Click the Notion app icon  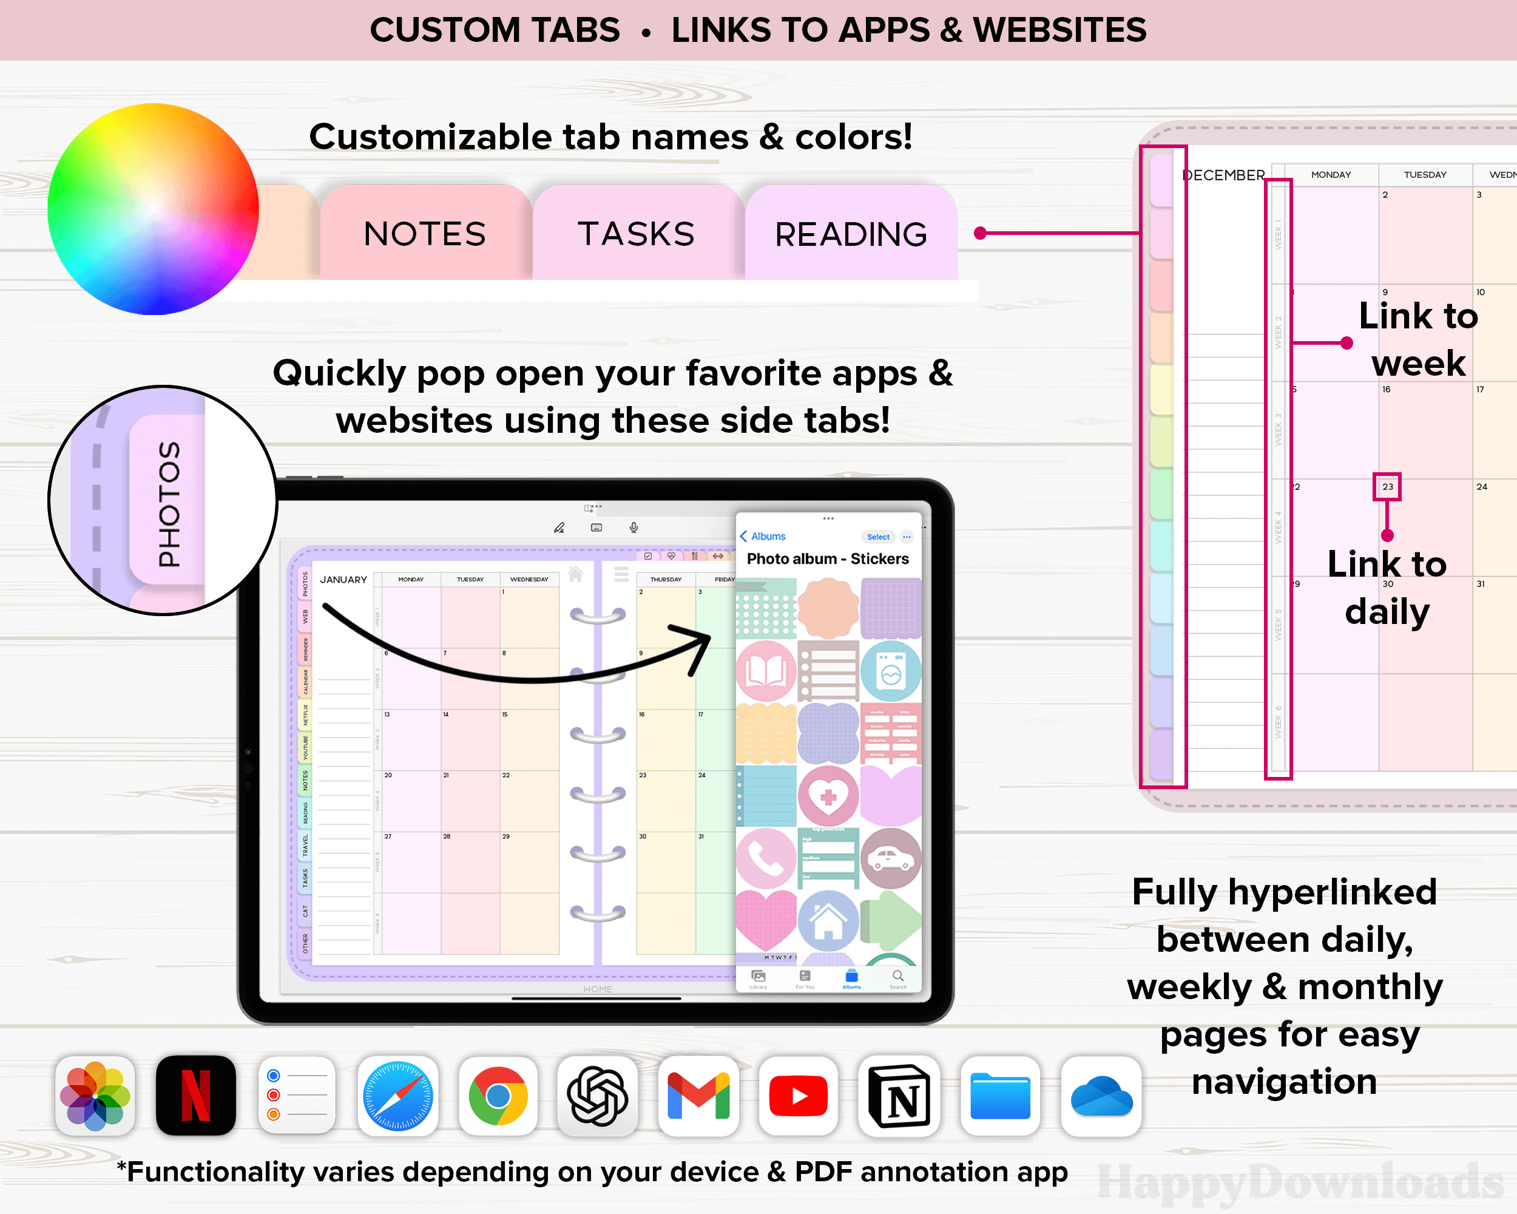point(899,1095)
